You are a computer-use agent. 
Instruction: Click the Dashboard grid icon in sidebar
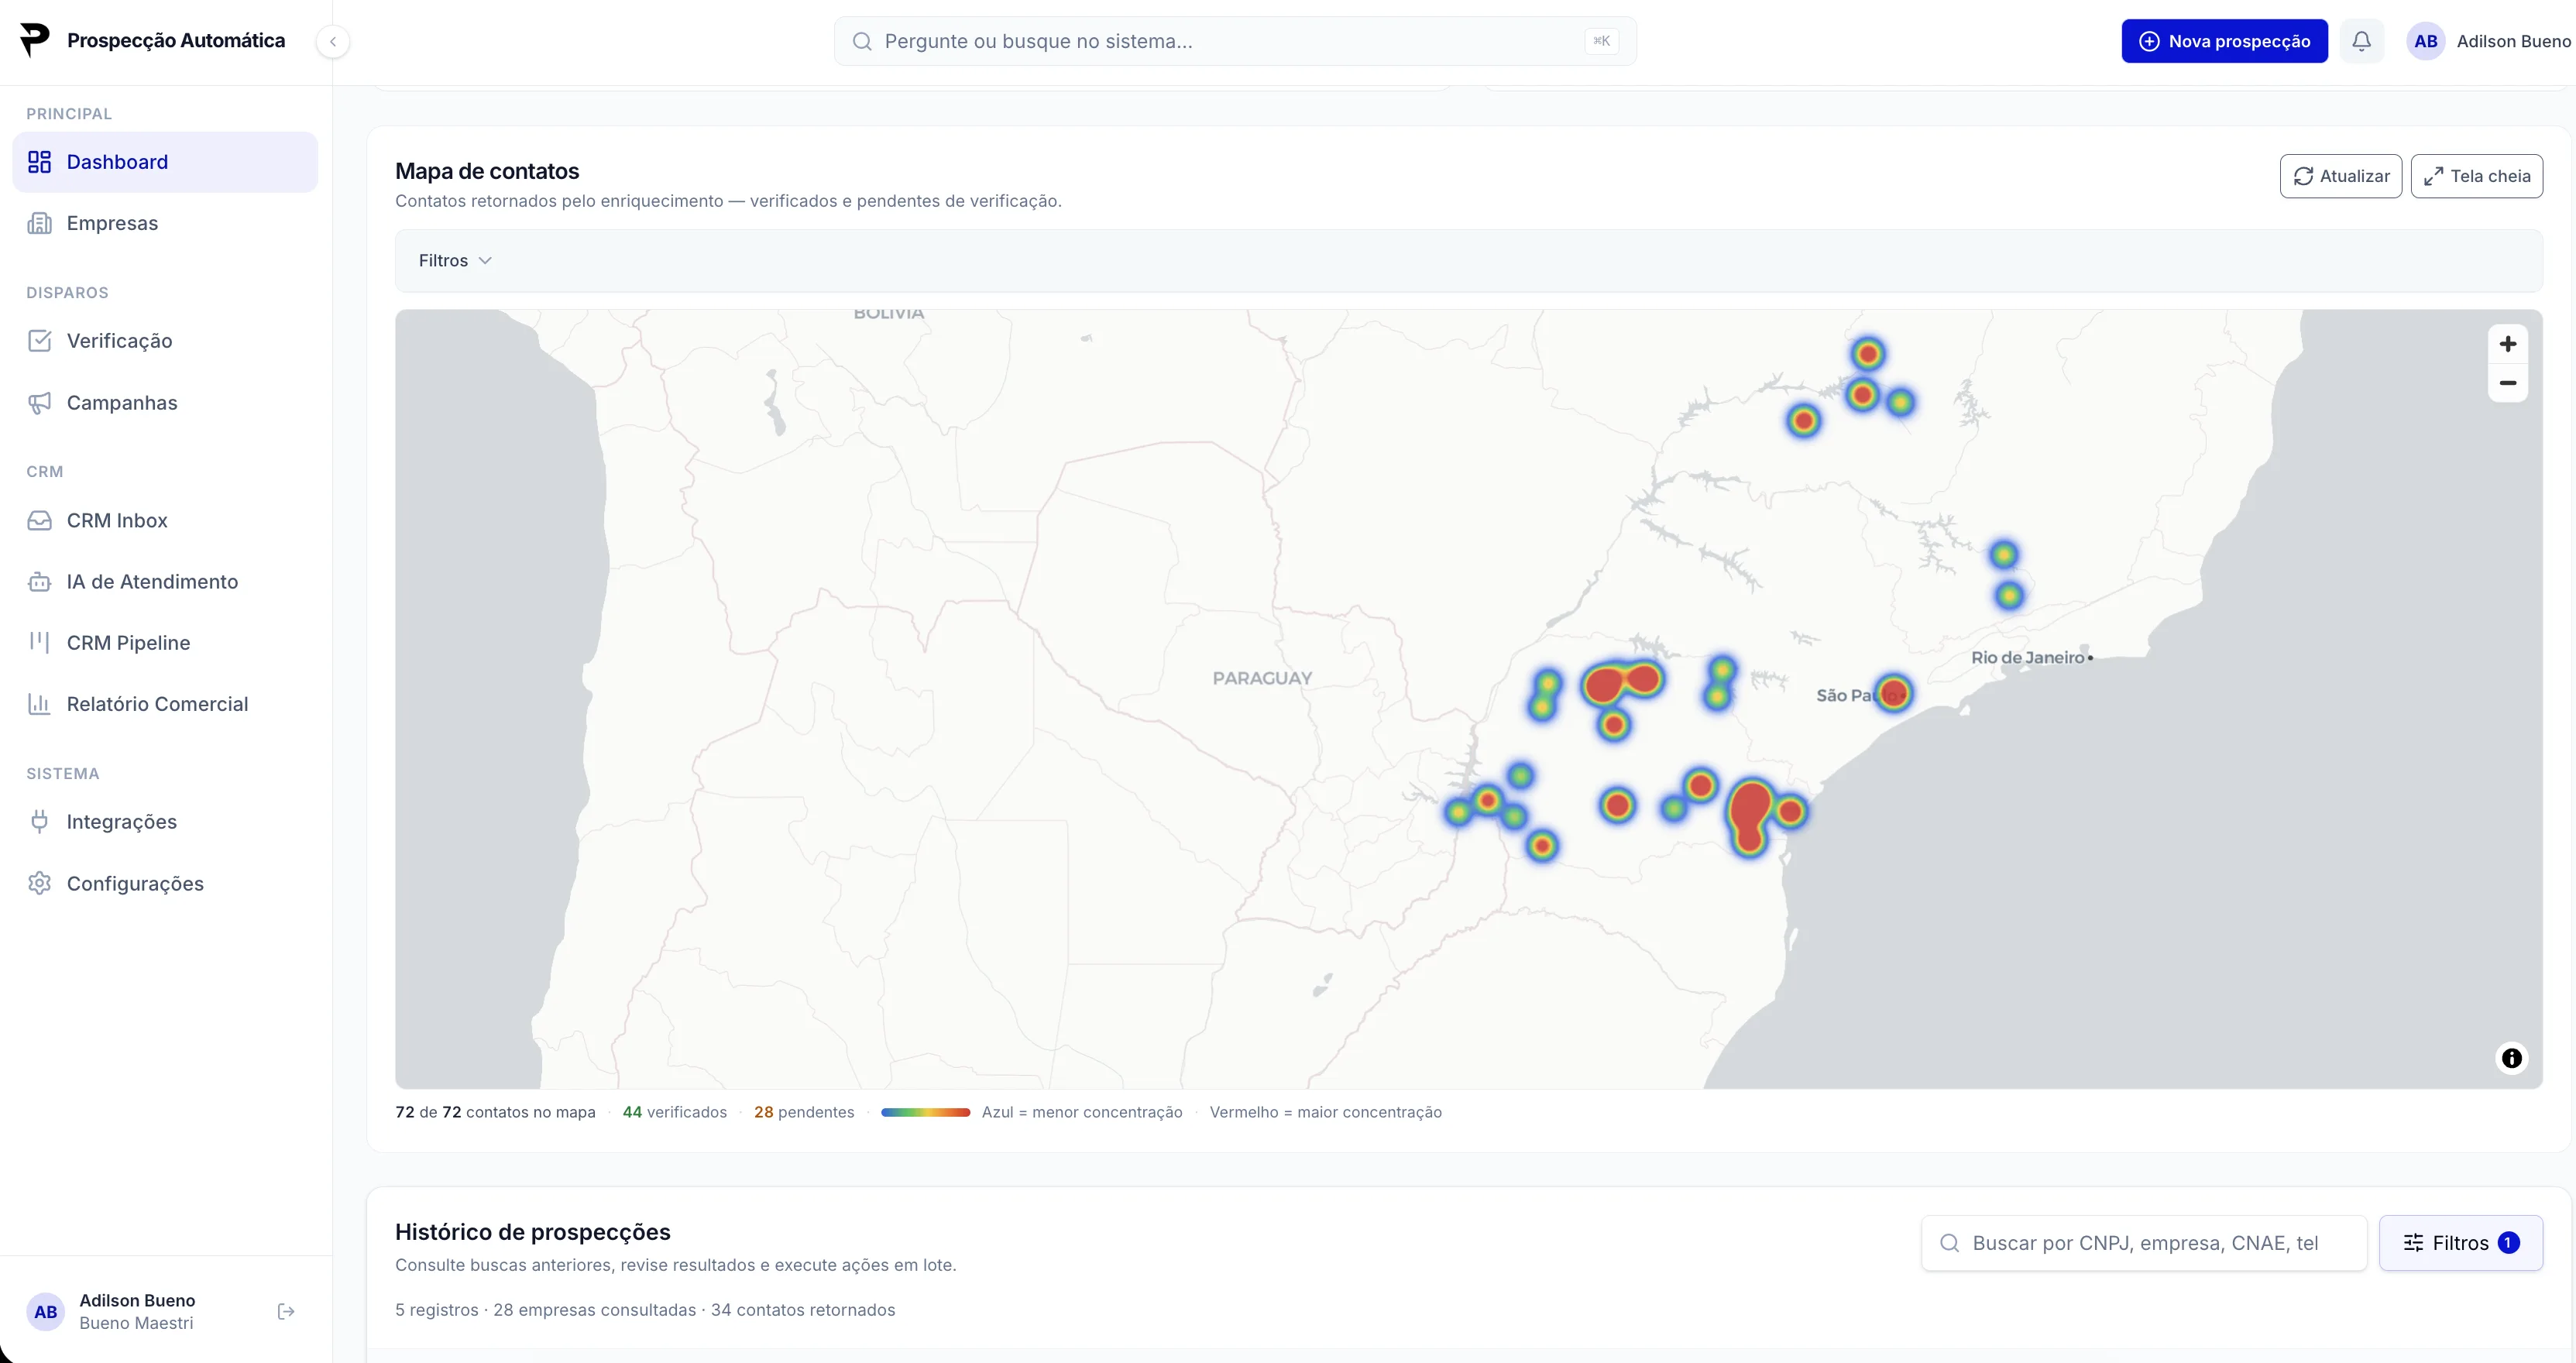(x=39, y=162)
